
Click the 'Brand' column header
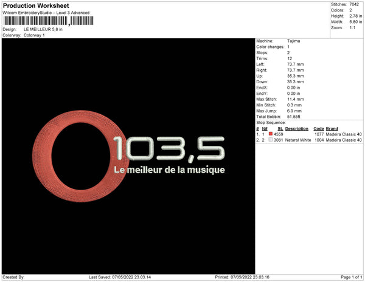(x=332, y=129)
